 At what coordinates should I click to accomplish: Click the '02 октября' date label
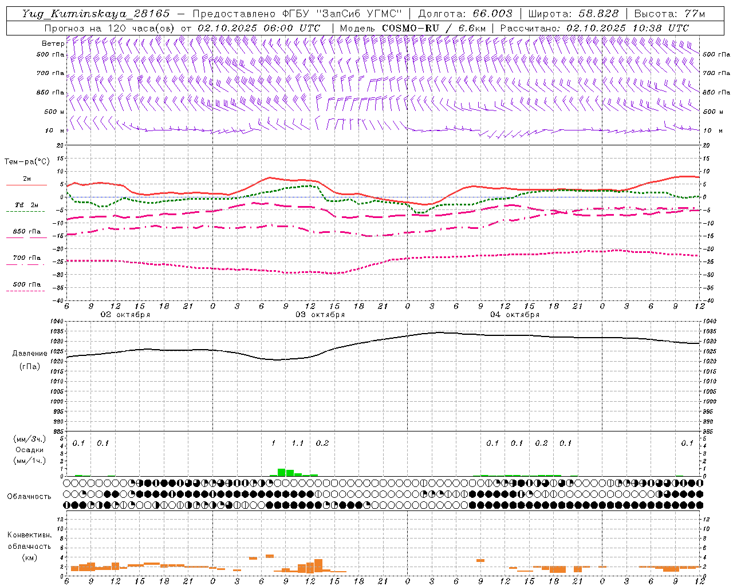125,315
